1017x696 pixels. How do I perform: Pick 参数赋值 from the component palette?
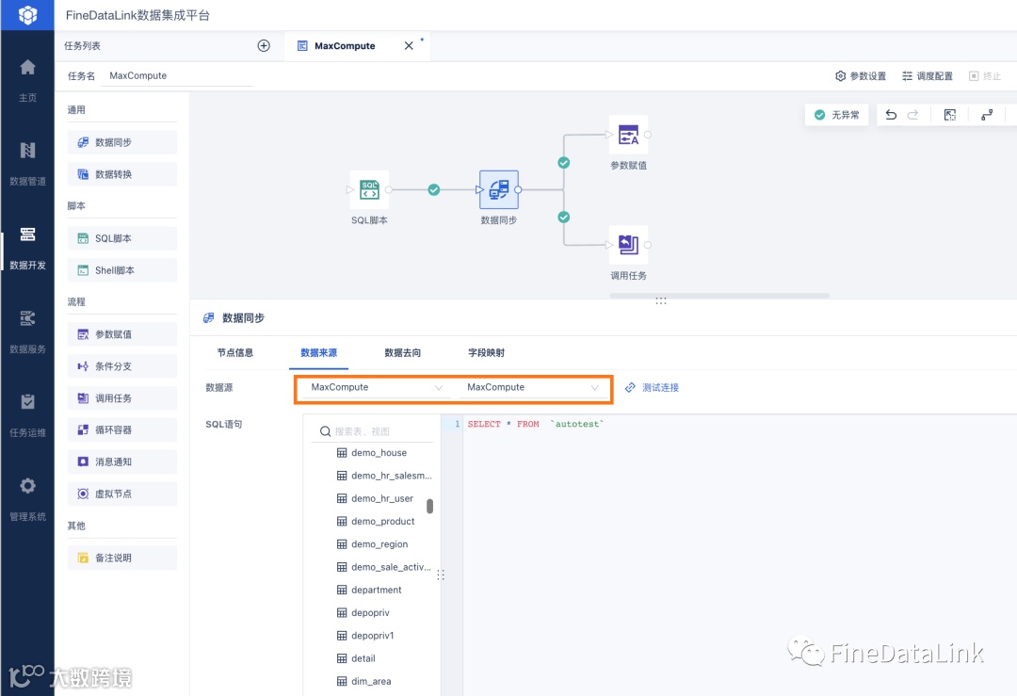[x=121, y=334]
